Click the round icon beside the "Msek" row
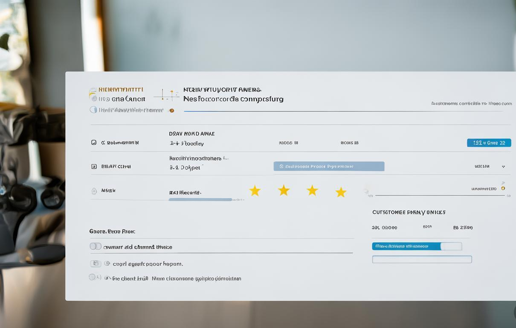 pos(94,191)
